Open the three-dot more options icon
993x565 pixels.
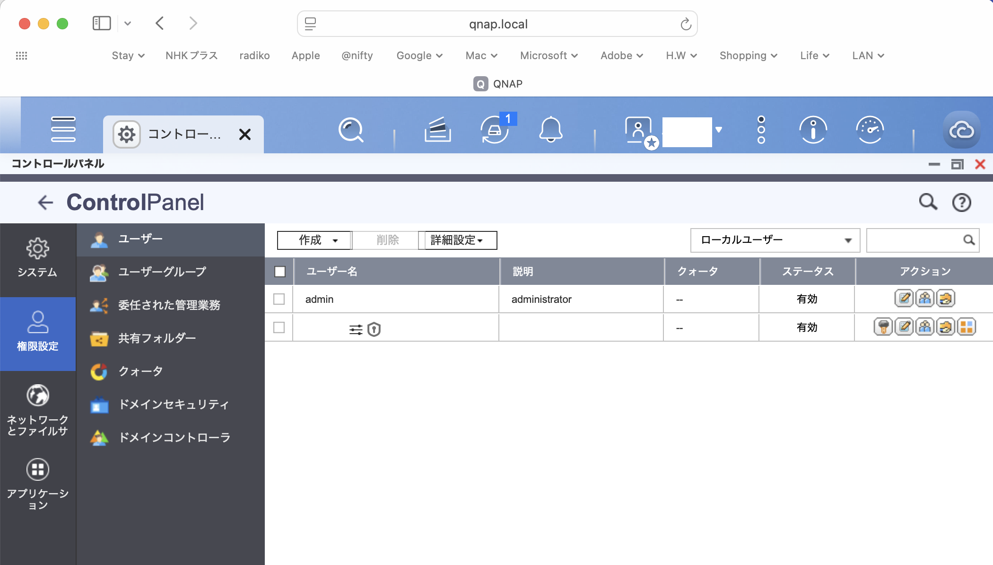761,129
